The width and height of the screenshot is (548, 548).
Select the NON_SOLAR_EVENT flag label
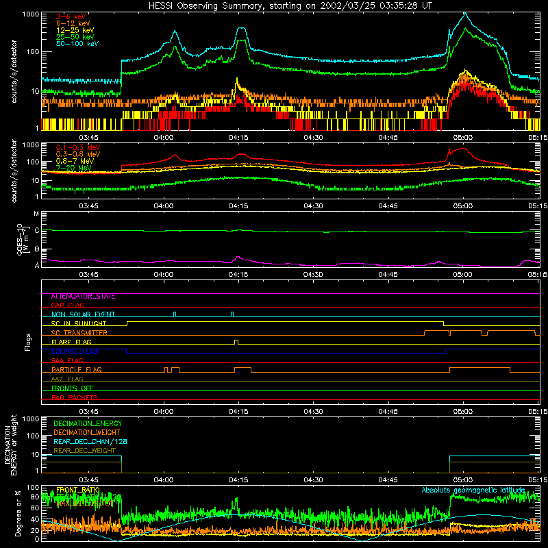point(83,314)
